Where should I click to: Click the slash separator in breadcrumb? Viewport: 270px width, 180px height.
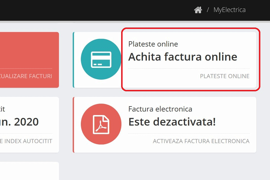tap(208, 10)
